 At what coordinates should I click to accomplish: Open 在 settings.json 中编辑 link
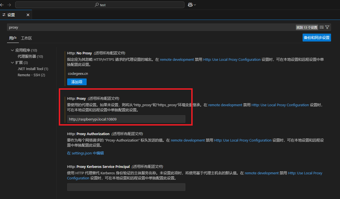[x=85, y=153]
